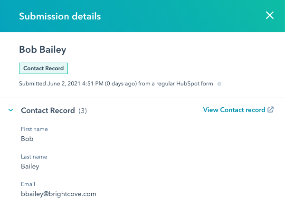
Task: Collapse the Contact Record section chevron
Action: pos(10,110)
